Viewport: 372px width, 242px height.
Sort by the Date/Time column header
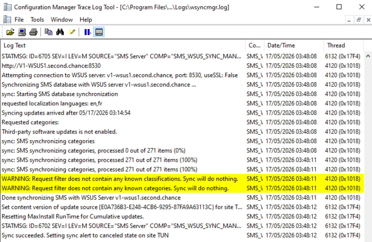[x=294, y=46]
